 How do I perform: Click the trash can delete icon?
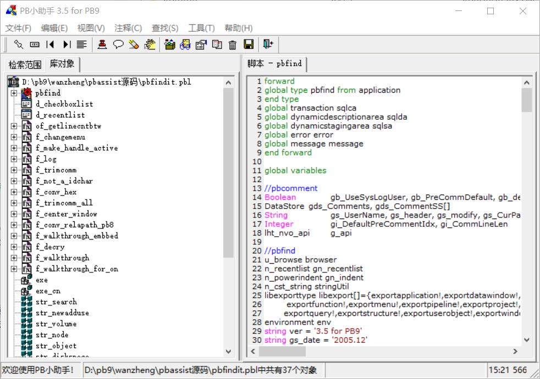[x=233, y=44]
